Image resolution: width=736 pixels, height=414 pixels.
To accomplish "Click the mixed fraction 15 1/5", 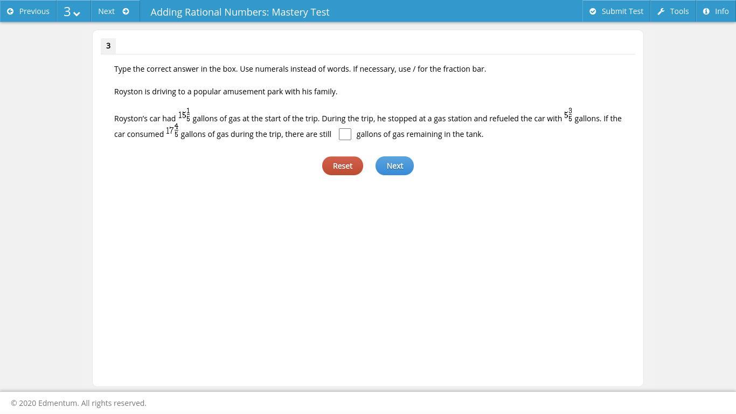I will pos(184,115).
